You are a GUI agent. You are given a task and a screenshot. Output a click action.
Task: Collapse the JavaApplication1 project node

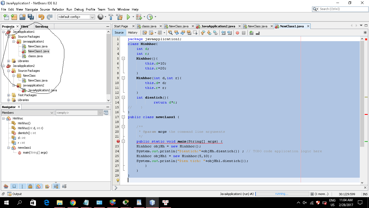(x=4, y=32)
